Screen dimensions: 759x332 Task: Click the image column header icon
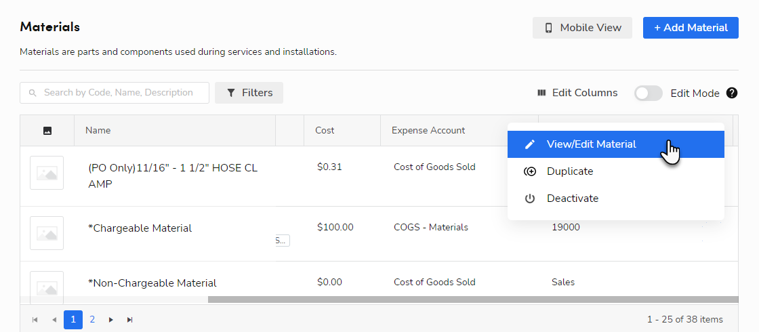pyautogui.click(x=47, y=131)
